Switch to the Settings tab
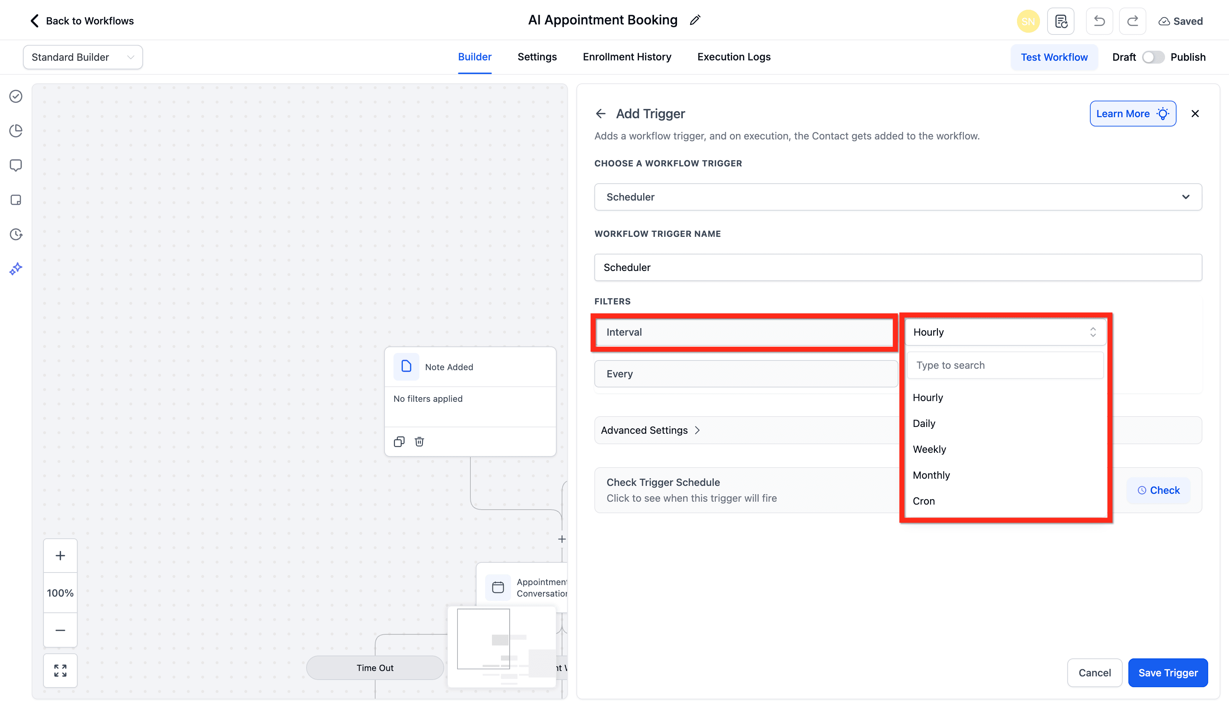The width and height of the screenshot is (1229, 708). 537,57
